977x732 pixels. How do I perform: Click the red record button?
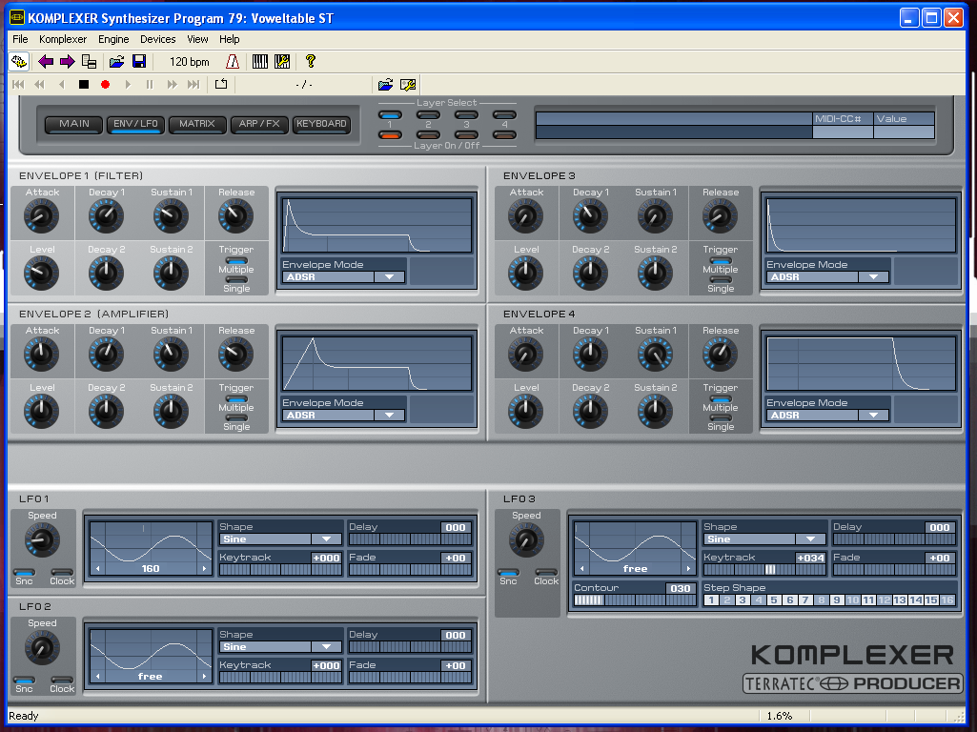point(105,84)
